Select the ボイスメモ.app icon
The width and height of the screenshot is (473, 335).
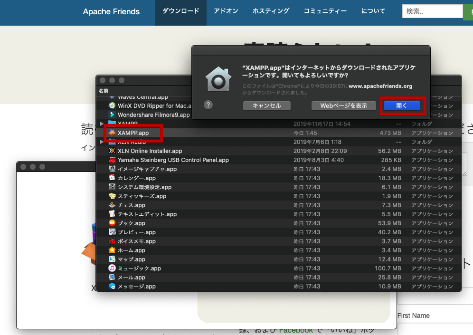tap(112, 241)
